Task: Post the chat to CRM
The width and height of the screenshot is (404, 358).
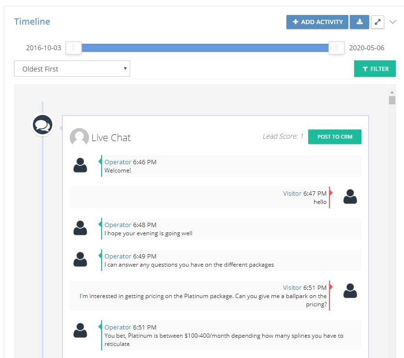Action: click(335, 137)
